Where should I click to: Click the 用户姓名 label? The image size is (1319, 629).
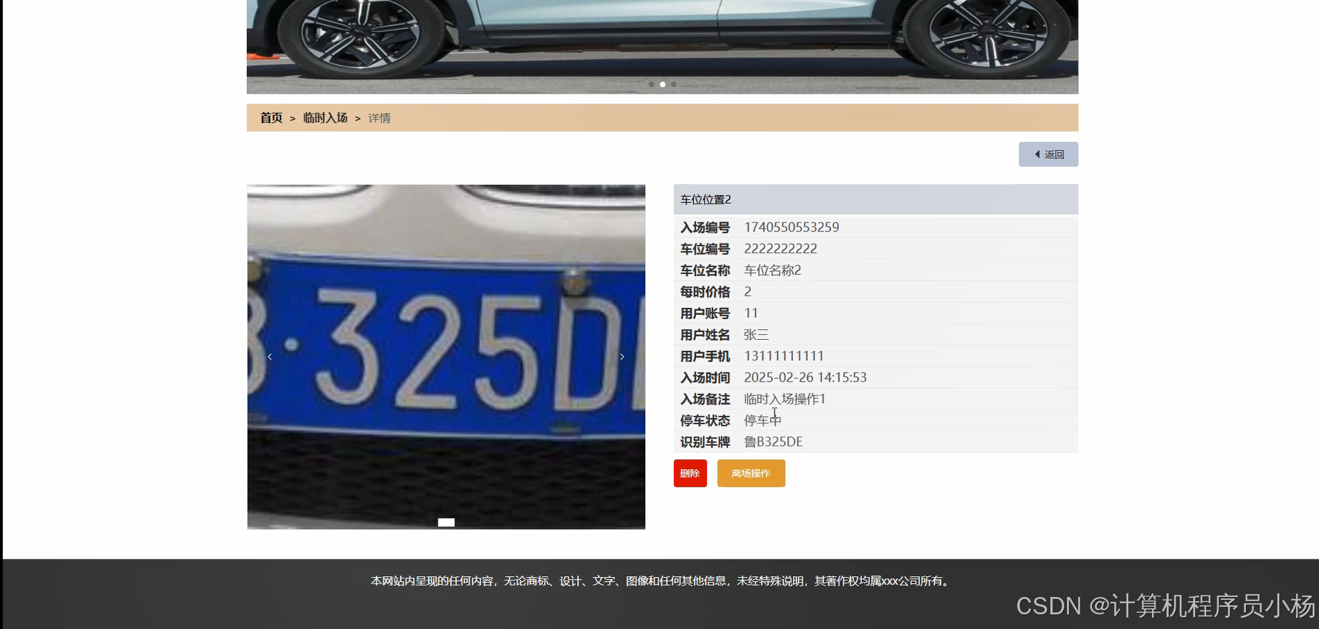point(705,335)
